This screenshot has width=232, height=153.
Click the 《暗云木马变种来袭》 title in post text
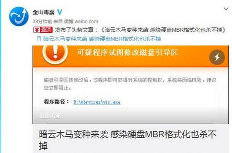pos(163,30)
